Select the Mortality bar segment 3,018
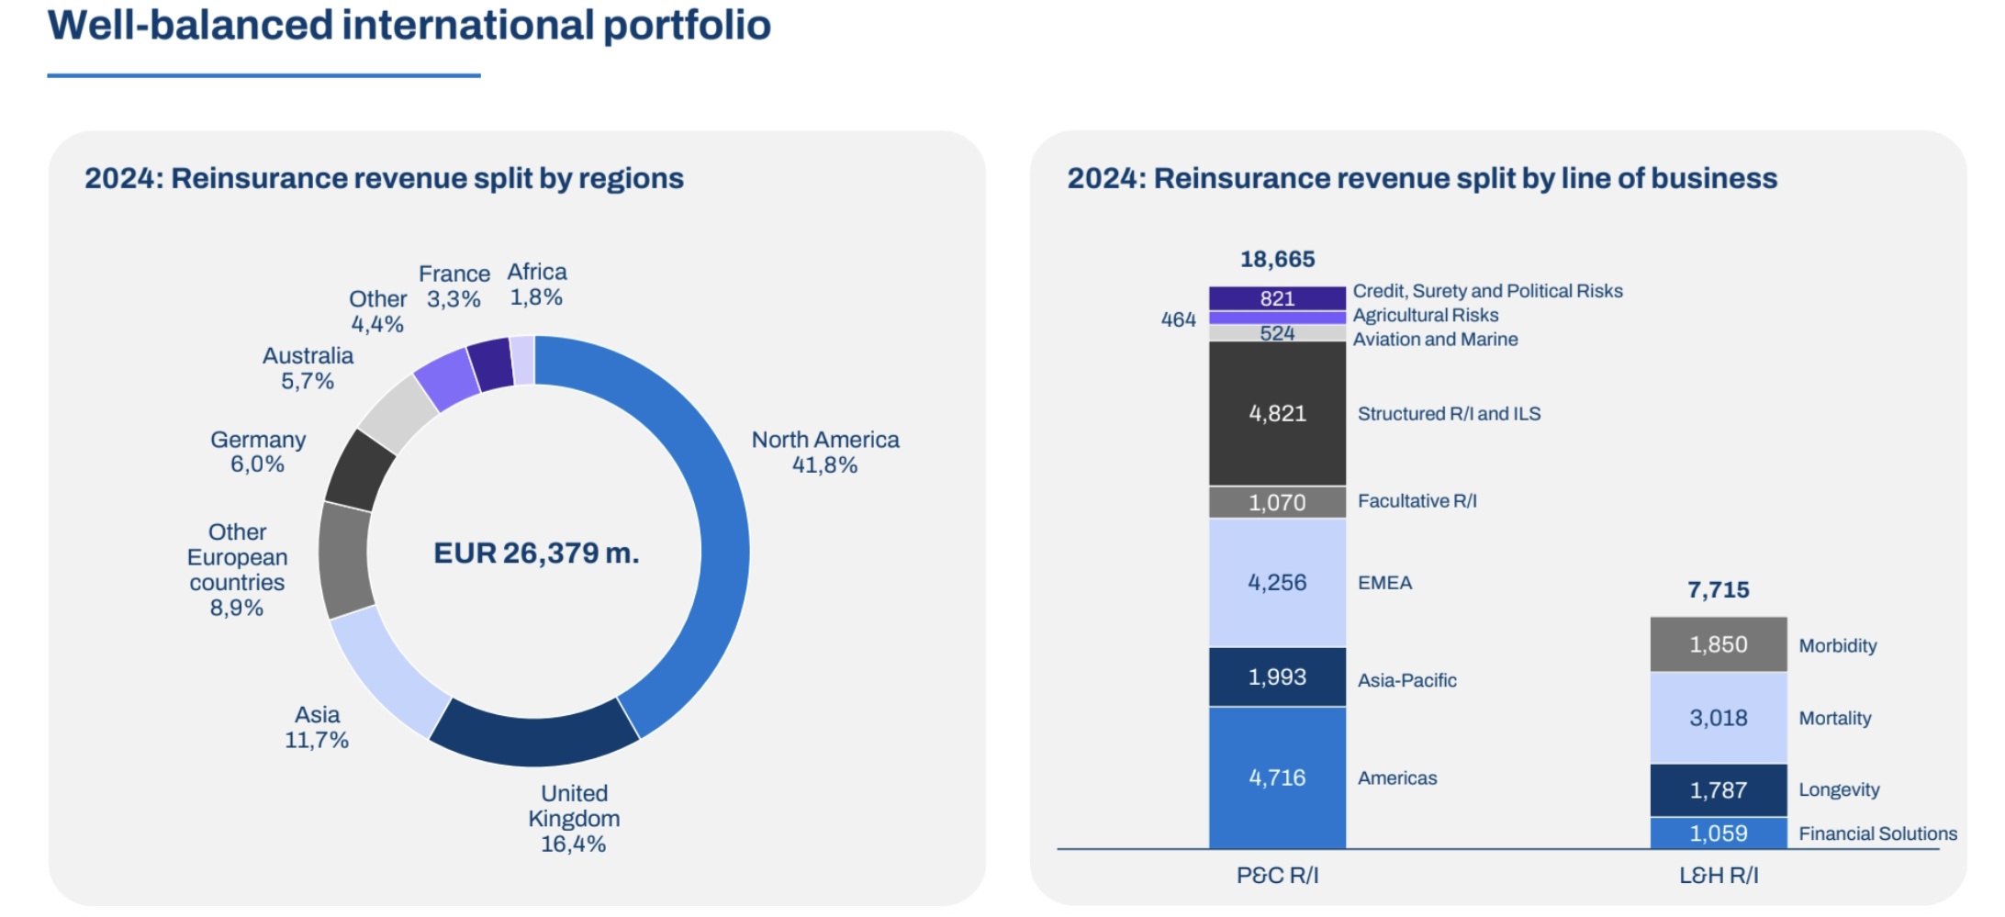The width and height of the screenshot is (2005, 917). click(1719, 718)
